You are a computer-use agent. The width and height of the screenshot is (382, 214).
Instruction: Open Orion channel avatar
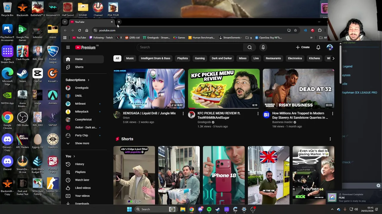(x=117, y=115)
